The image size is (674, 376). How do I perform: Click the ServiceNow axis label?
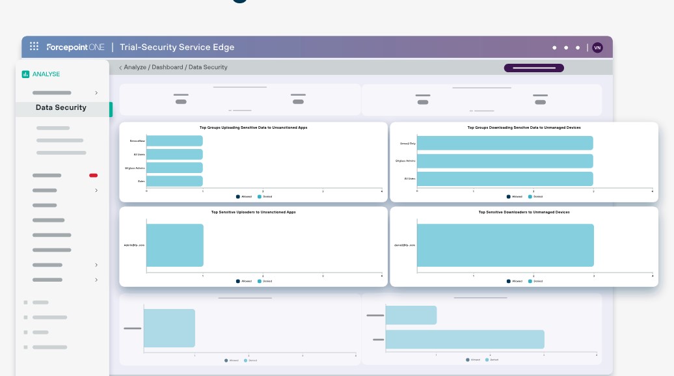pos(137,141)
